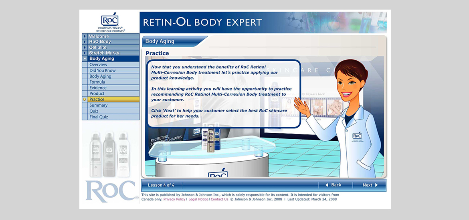Start the Final Quiz

tap(99, 117)
